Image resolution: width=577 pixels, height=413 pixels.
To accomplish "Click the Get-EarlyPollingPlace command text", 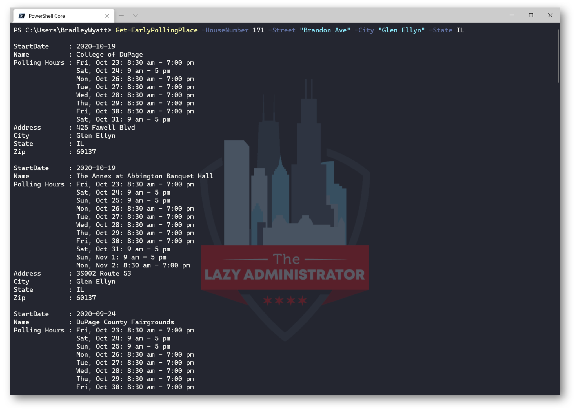I will coord(156,30).
